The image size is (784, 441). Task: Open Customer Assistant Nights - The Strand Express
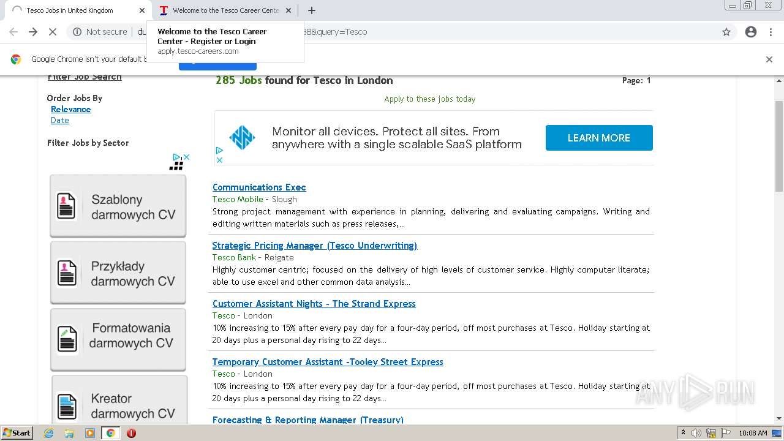click(x=314, y=304)
